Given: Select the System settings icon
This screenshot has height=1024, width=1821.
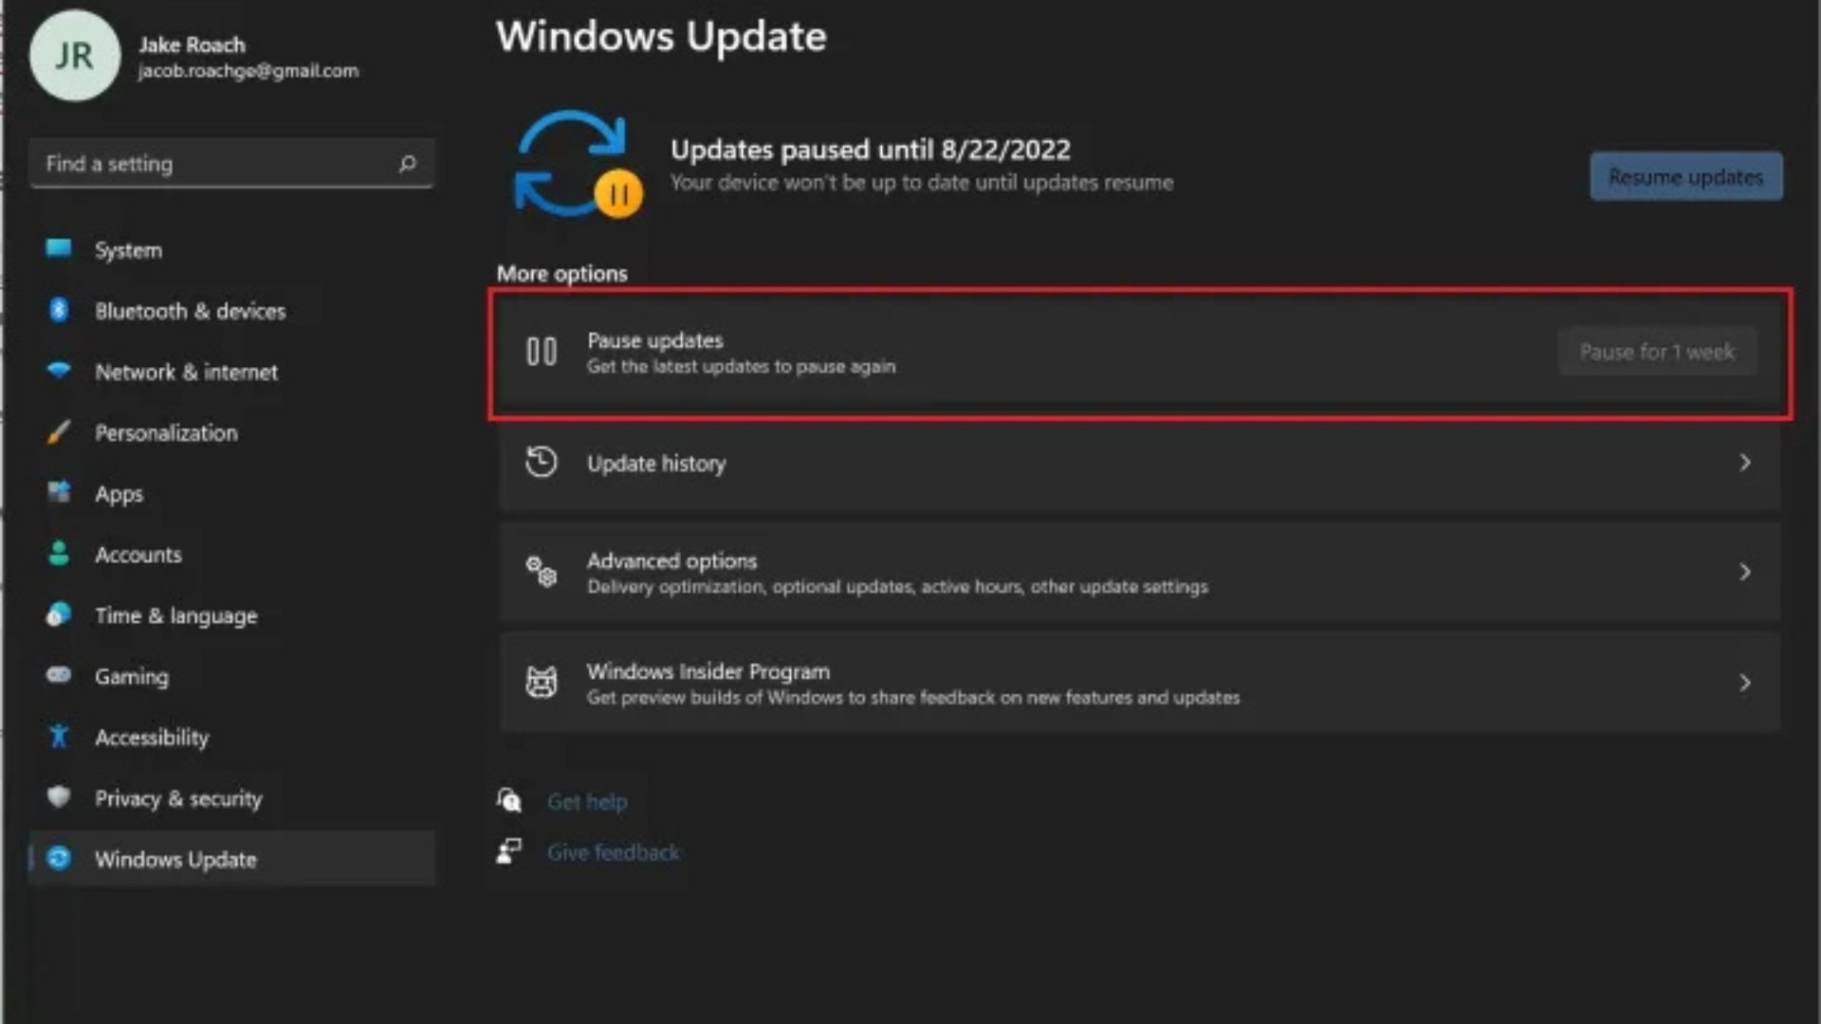Looking at the screenshot, I should tap(59, 249).
